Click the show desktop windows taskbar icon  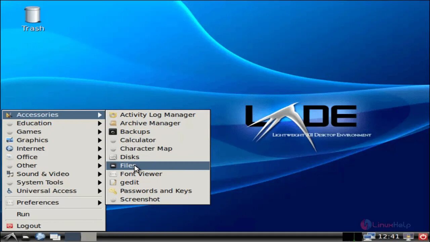55,237
